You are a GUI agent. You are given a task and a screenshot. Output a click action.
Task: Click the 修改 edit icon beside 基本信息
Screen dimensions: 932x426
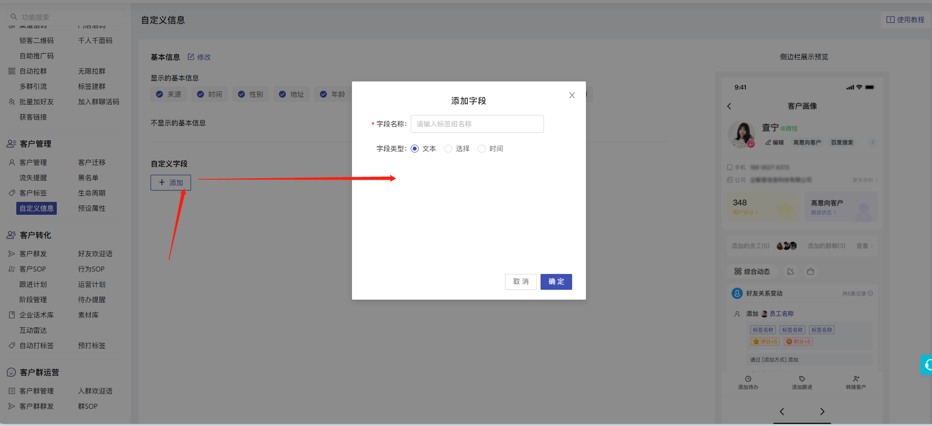[x=191, y=57]
